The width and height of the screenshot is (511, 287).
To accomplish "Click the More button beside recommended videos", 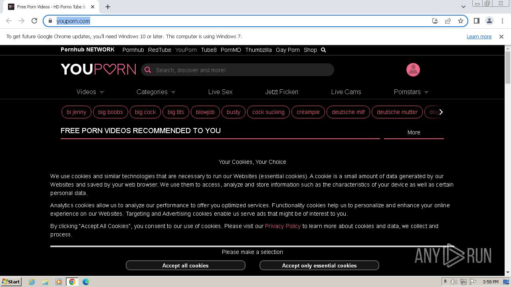I will tap(414, 132).
